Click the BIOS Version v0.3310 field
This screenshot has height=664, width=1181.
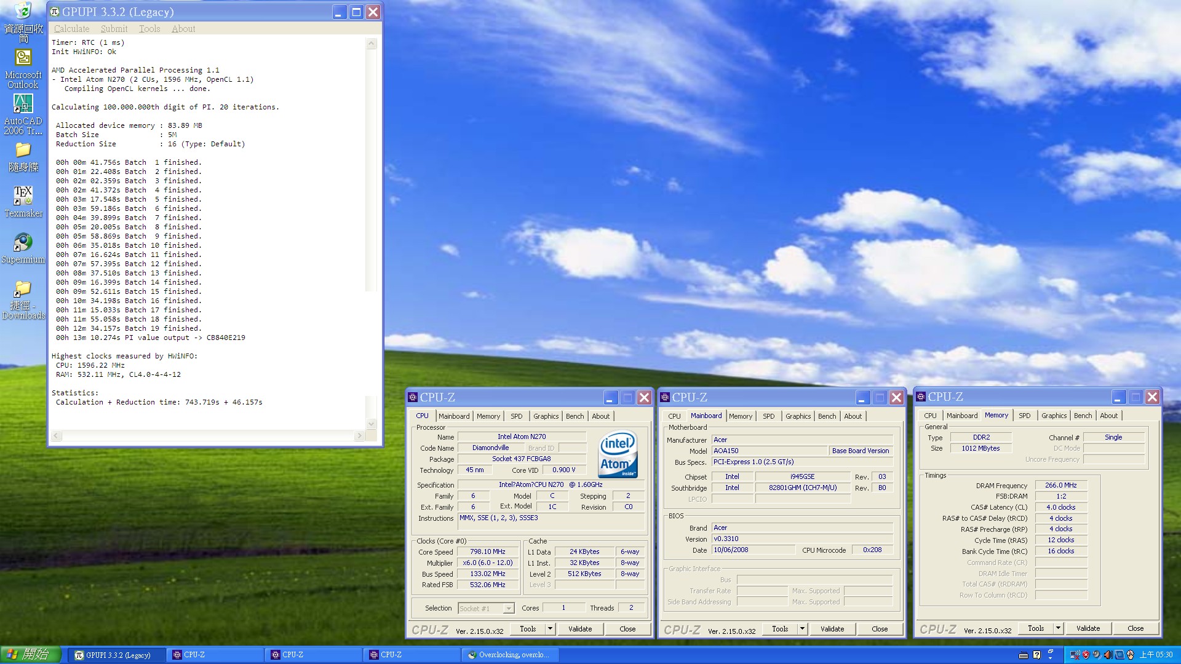802,539
